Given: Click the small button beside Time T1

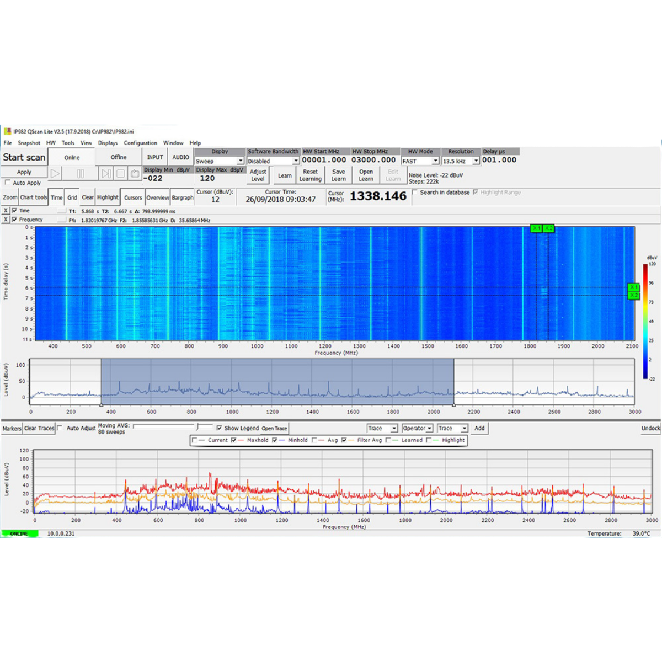Looking at the screenshot, I should coord(61,211).
